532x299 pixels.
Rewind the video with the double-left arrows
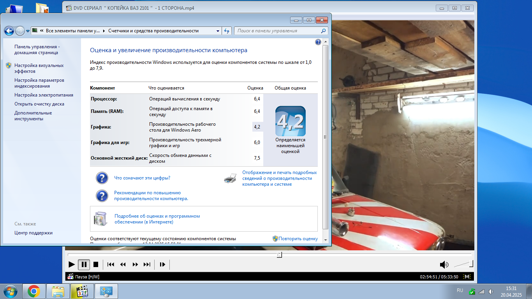123,264
